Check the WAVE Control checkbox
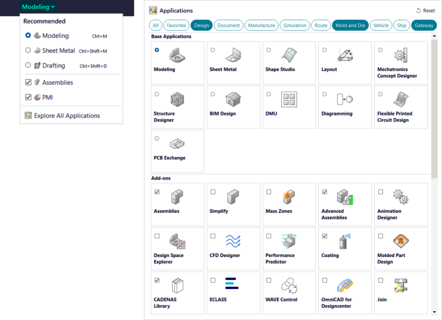The width and height of the screenshot is (442, 320). pos(269,280)
